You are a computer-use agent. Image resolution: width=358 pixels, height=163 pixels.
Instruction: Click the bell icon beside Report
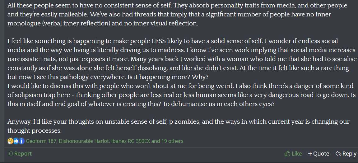[11, 154]
